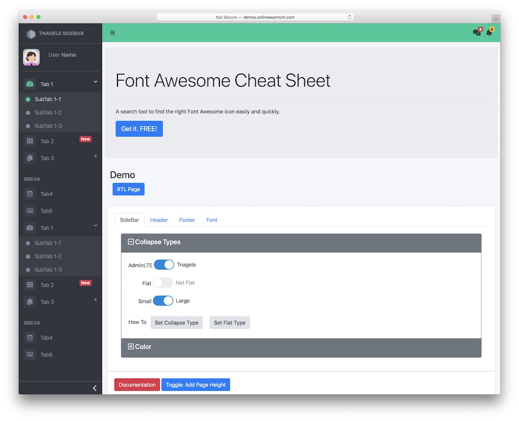The width and height of the screenshot is (519, 421).
Task: Click the image icon of the lower Tab5
Action: click(x=30, y=355)
